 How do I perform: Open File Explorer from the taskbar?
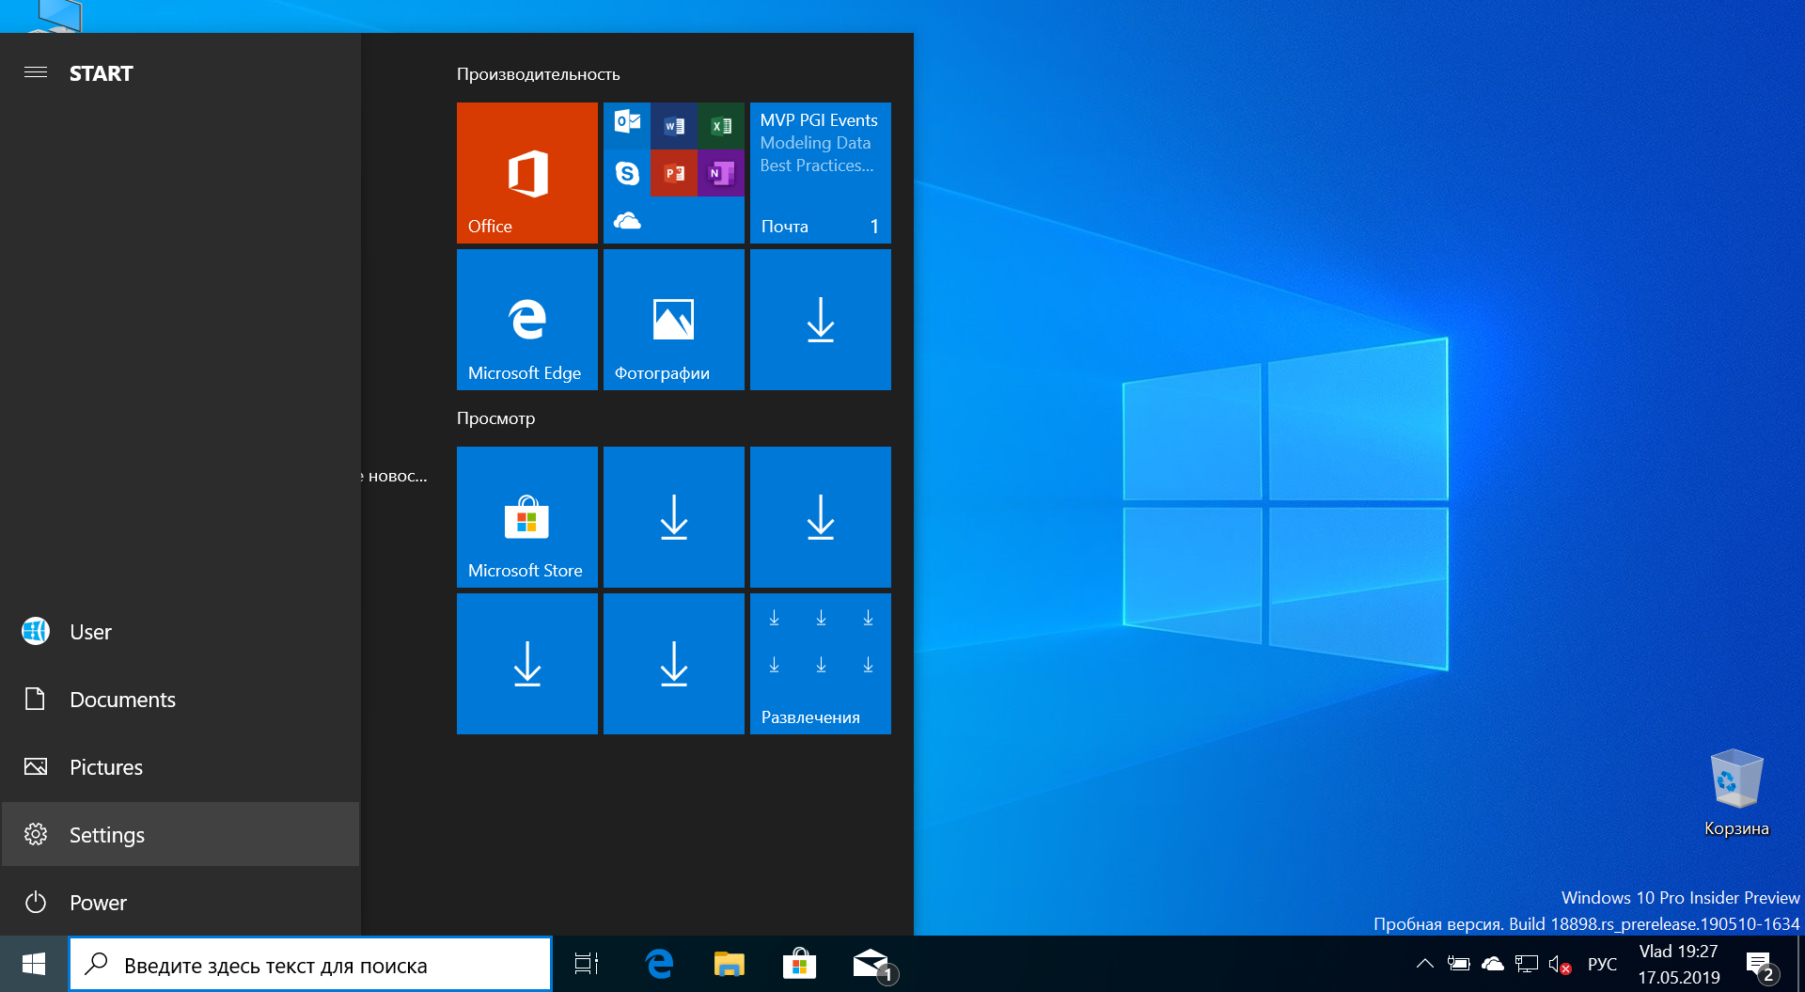[730, 964]
